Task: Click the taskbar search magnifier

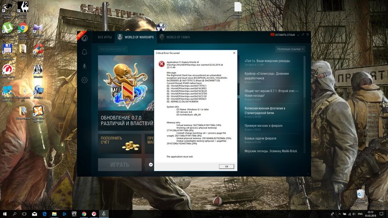Action: [15, 214]
